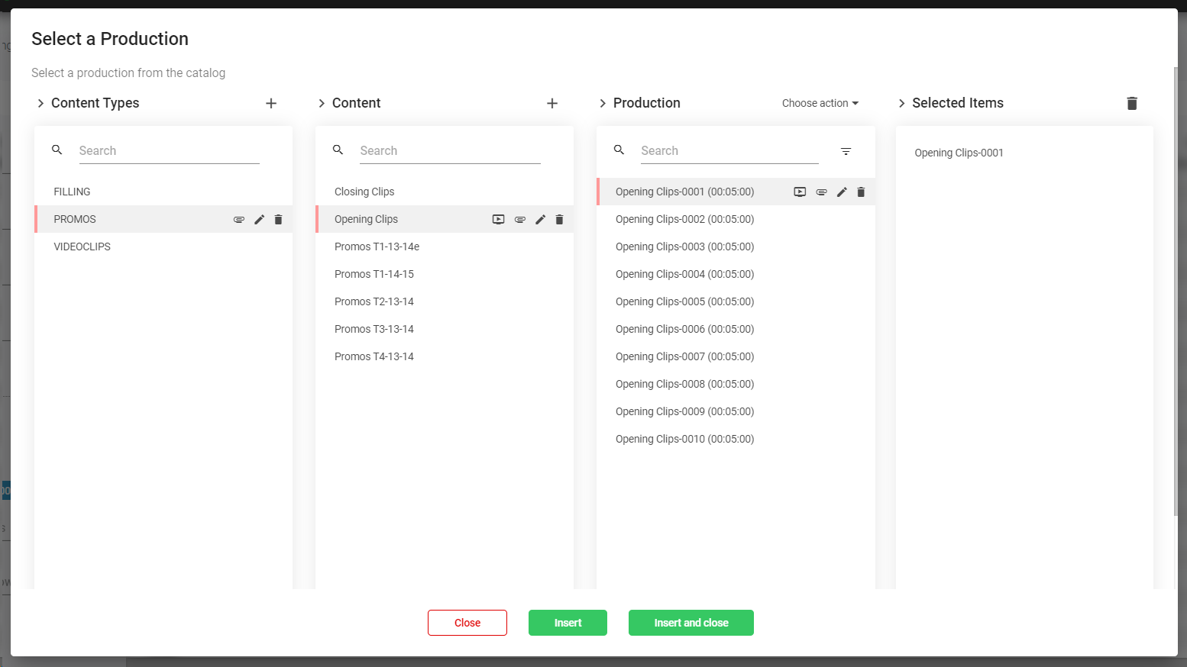
Task: Collapse the Production panel chevron
Action: point(603,103)
